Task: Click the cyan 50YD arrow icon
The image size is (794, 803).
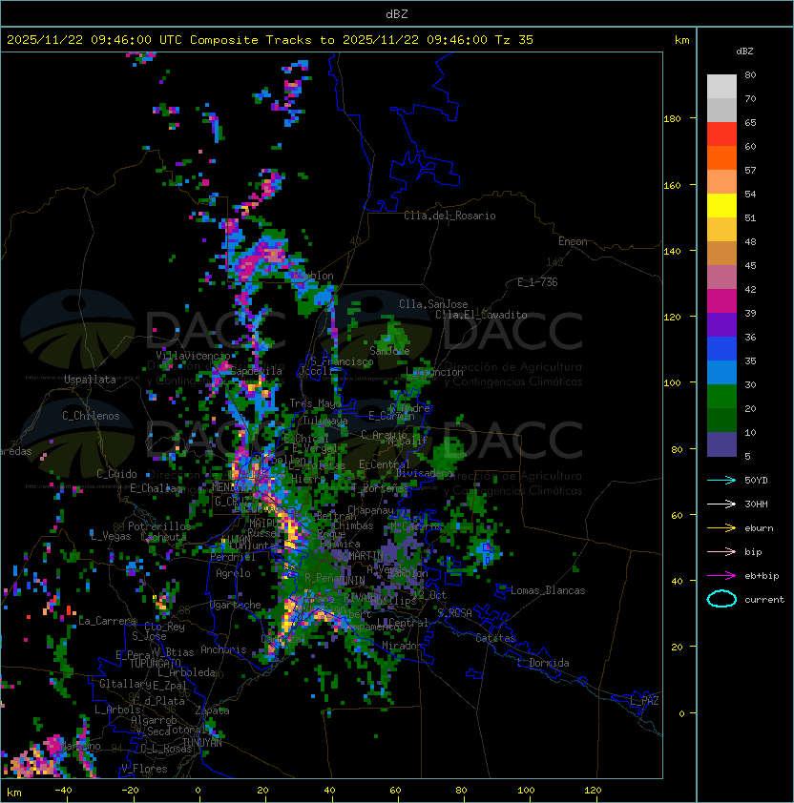Action: coord(721,481)
